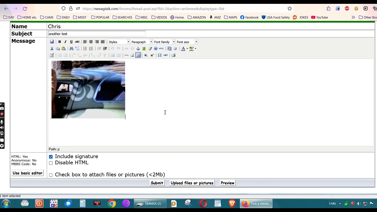Uncheck the Include signature checkbox
Screen dimensions: 377x212
(51, 157)
